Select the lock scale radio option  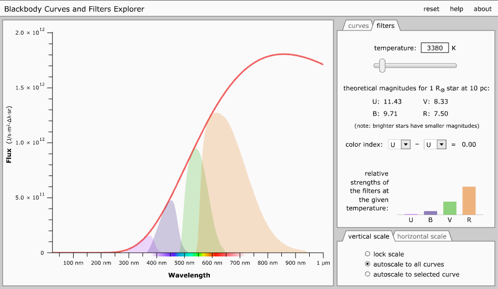coord(368,254)
